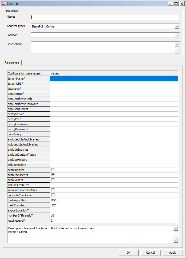
Task: Uncheck the scanDocuments checkbox
Action: coord(53,175)
